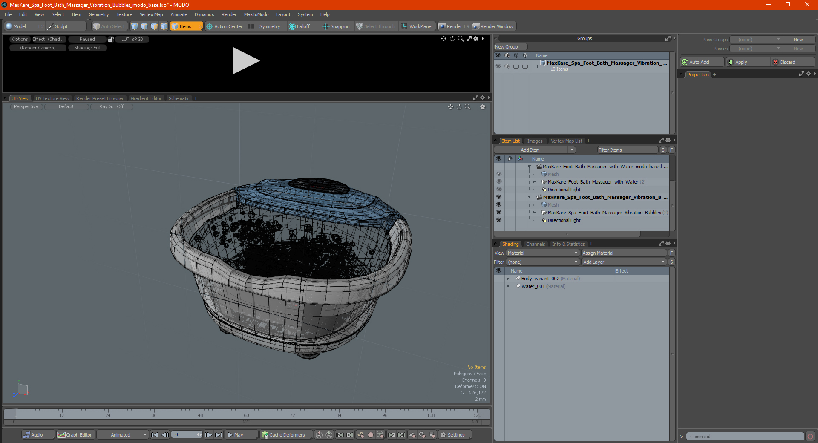The width and height of the screenshot is (818, 443).
Task: Click 3D viewport pan move icon
Action: [451, 107]
